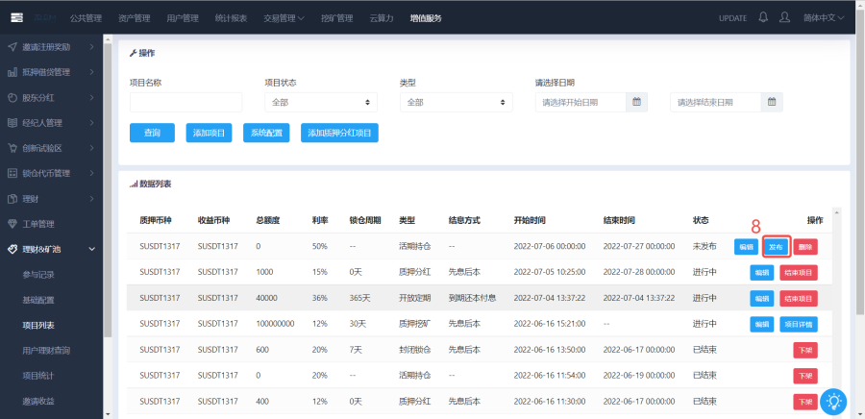Screen dimensions: 865x419
Task: Click the 经纪人管理 book icon
Action: 12,123
